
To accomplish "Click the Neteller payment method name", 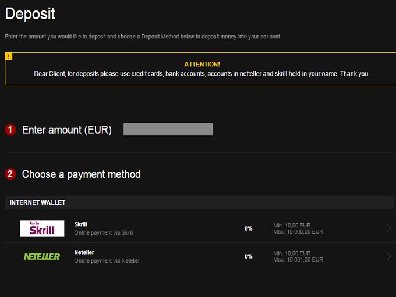I will click(84, 252).
